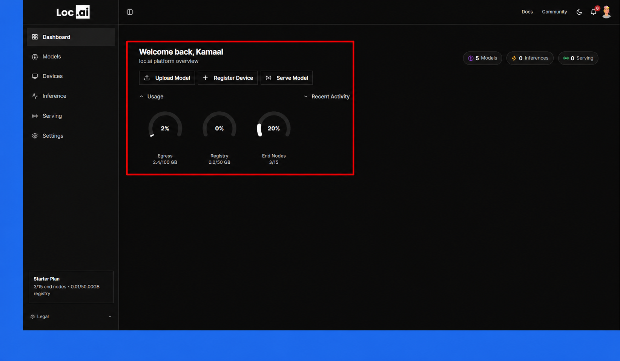This screenshot has height=361, width=620.
Task: Click Register Device button
Action: click(228, 78)
